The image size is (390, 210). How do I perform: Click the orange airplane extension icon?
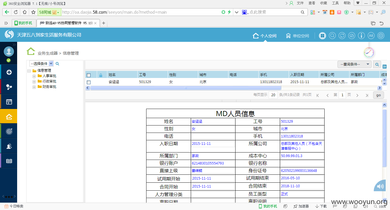332,12
